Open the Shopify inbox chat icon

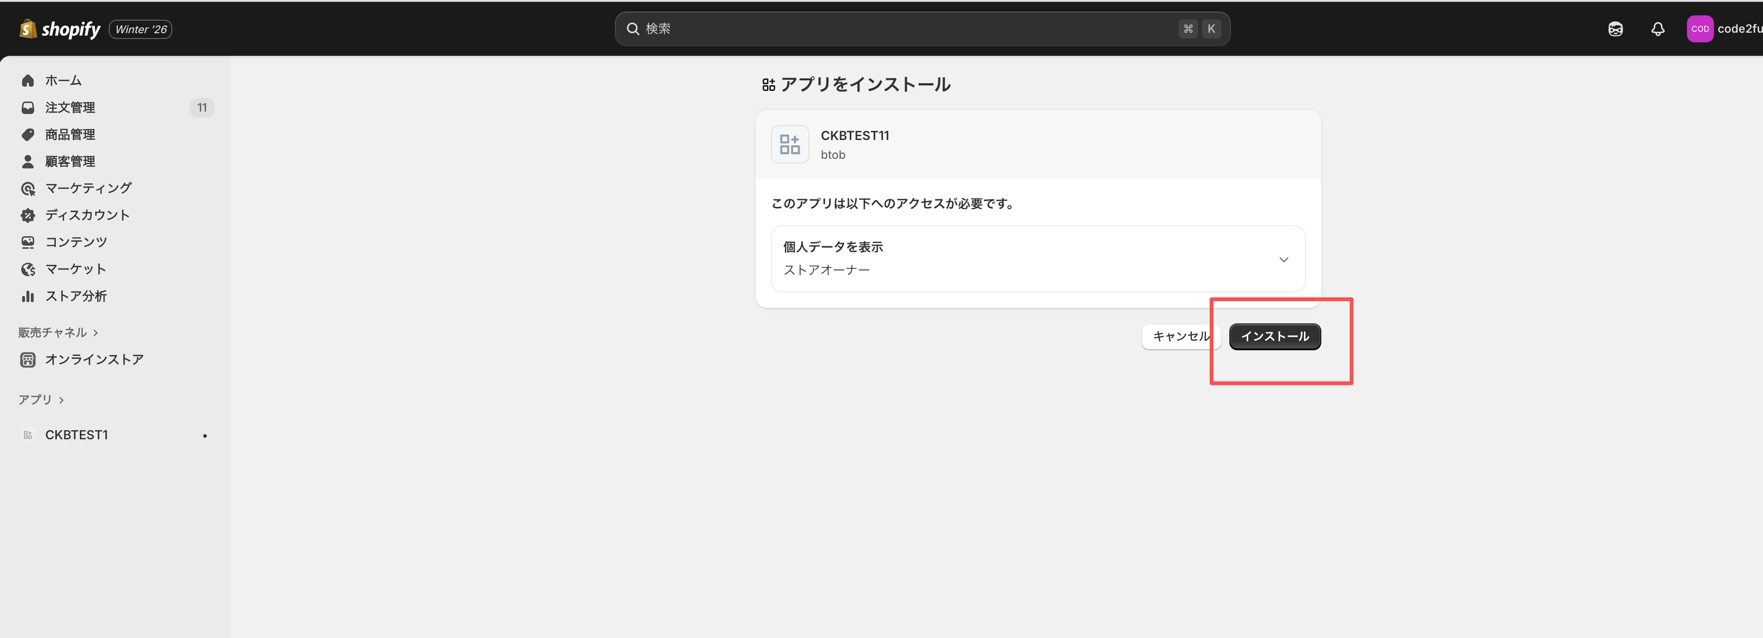click(x=1616, y=29)
